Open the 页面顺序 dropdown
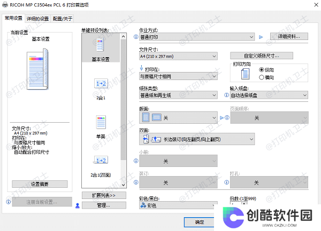Image resolution: width=321 pixels, height=231 pixels. [269, 117]
